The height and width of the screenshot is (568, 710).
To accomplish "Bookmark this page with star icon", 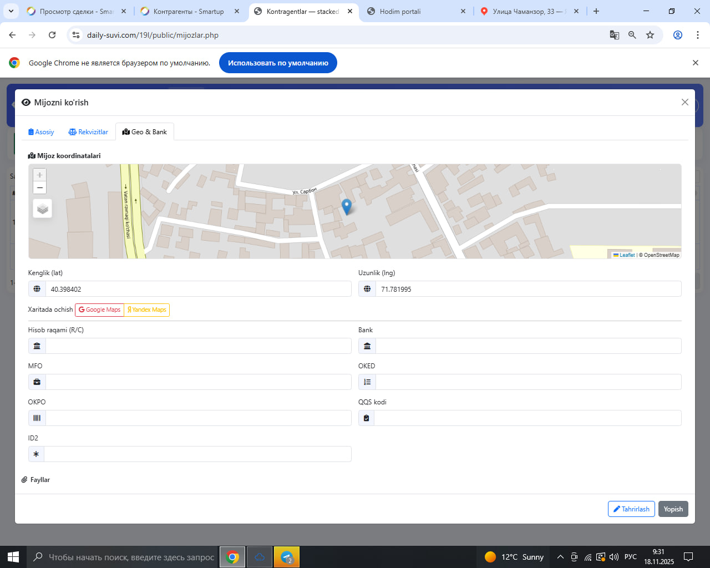I will [650, 35].
